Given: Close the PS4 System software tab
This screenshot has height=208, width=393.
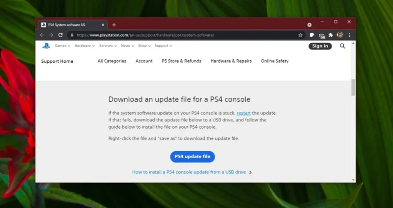Looking at the screenshot, I should [x=103, y=25].
